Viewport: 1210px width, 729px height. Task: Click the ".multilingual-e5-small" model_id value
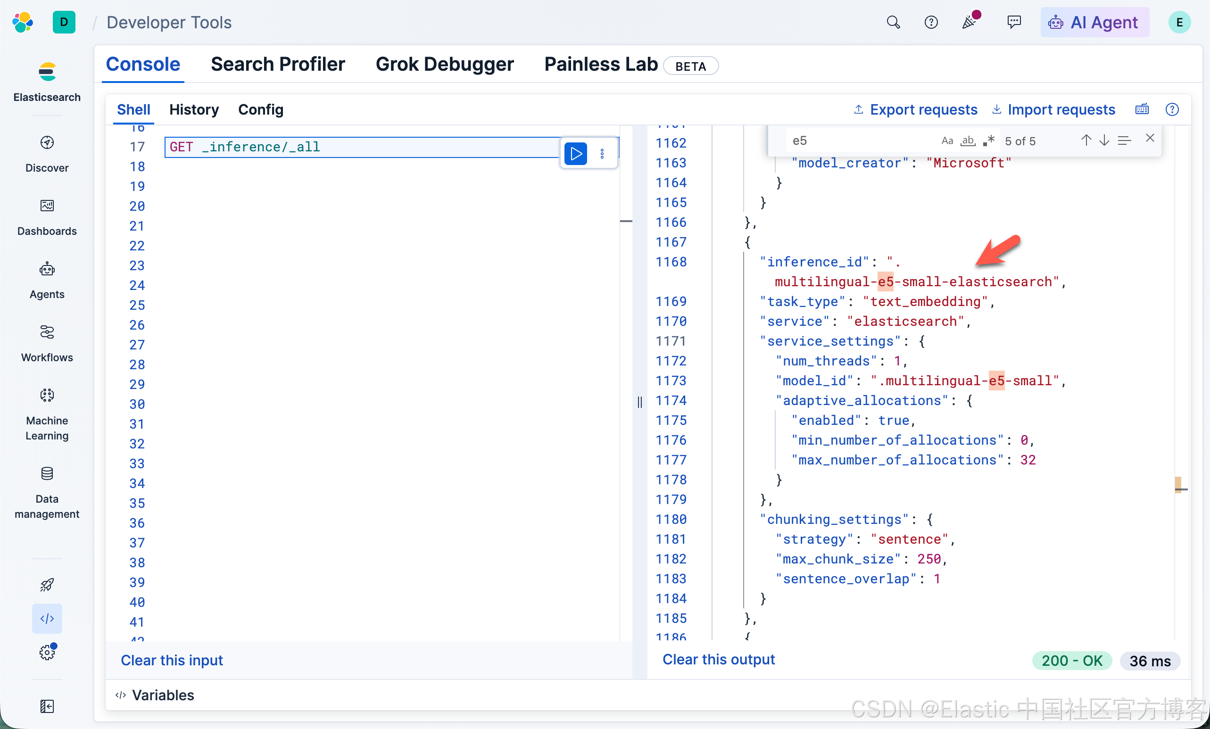pyautogui.click(x=965, y=381)
